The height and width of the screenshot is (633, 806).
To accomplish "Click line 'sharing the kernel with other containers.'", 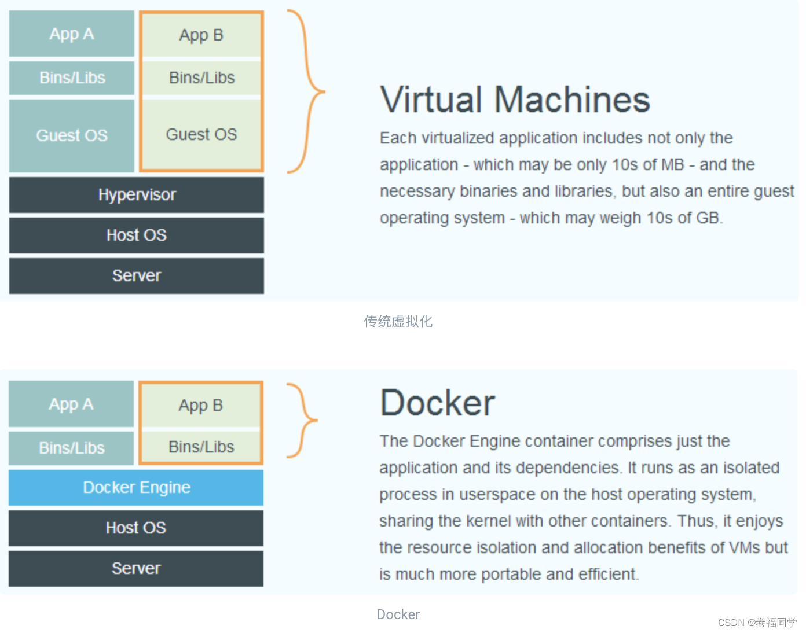I will pos(581,521).
